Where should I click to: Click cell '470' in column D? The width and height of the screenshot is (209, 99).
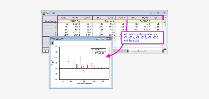(x=98, y=32)
